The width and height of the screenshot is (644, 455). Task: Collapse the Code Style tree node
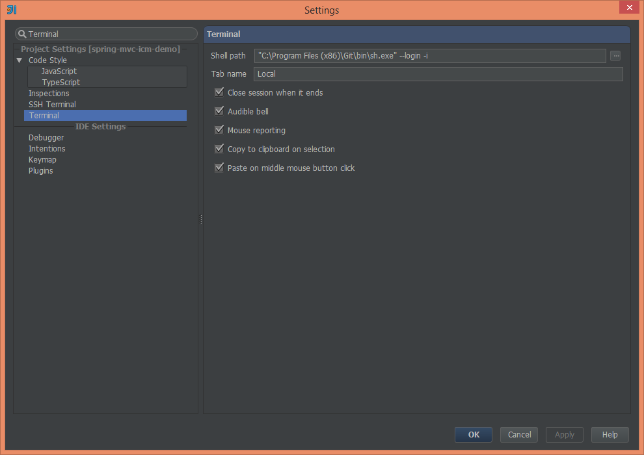(19, 60)
